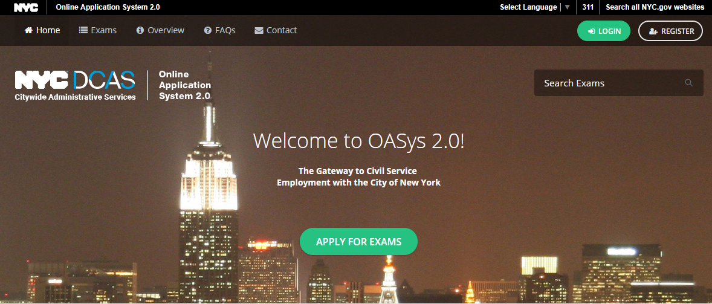Click the add-user icon on REGISTER
This screenshot has width=712, height=304.
(x=653, y=31)
